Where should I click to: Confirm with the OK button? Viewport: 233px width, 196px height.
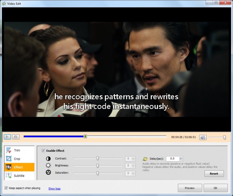pyautogui.click(x=215, y=188)
